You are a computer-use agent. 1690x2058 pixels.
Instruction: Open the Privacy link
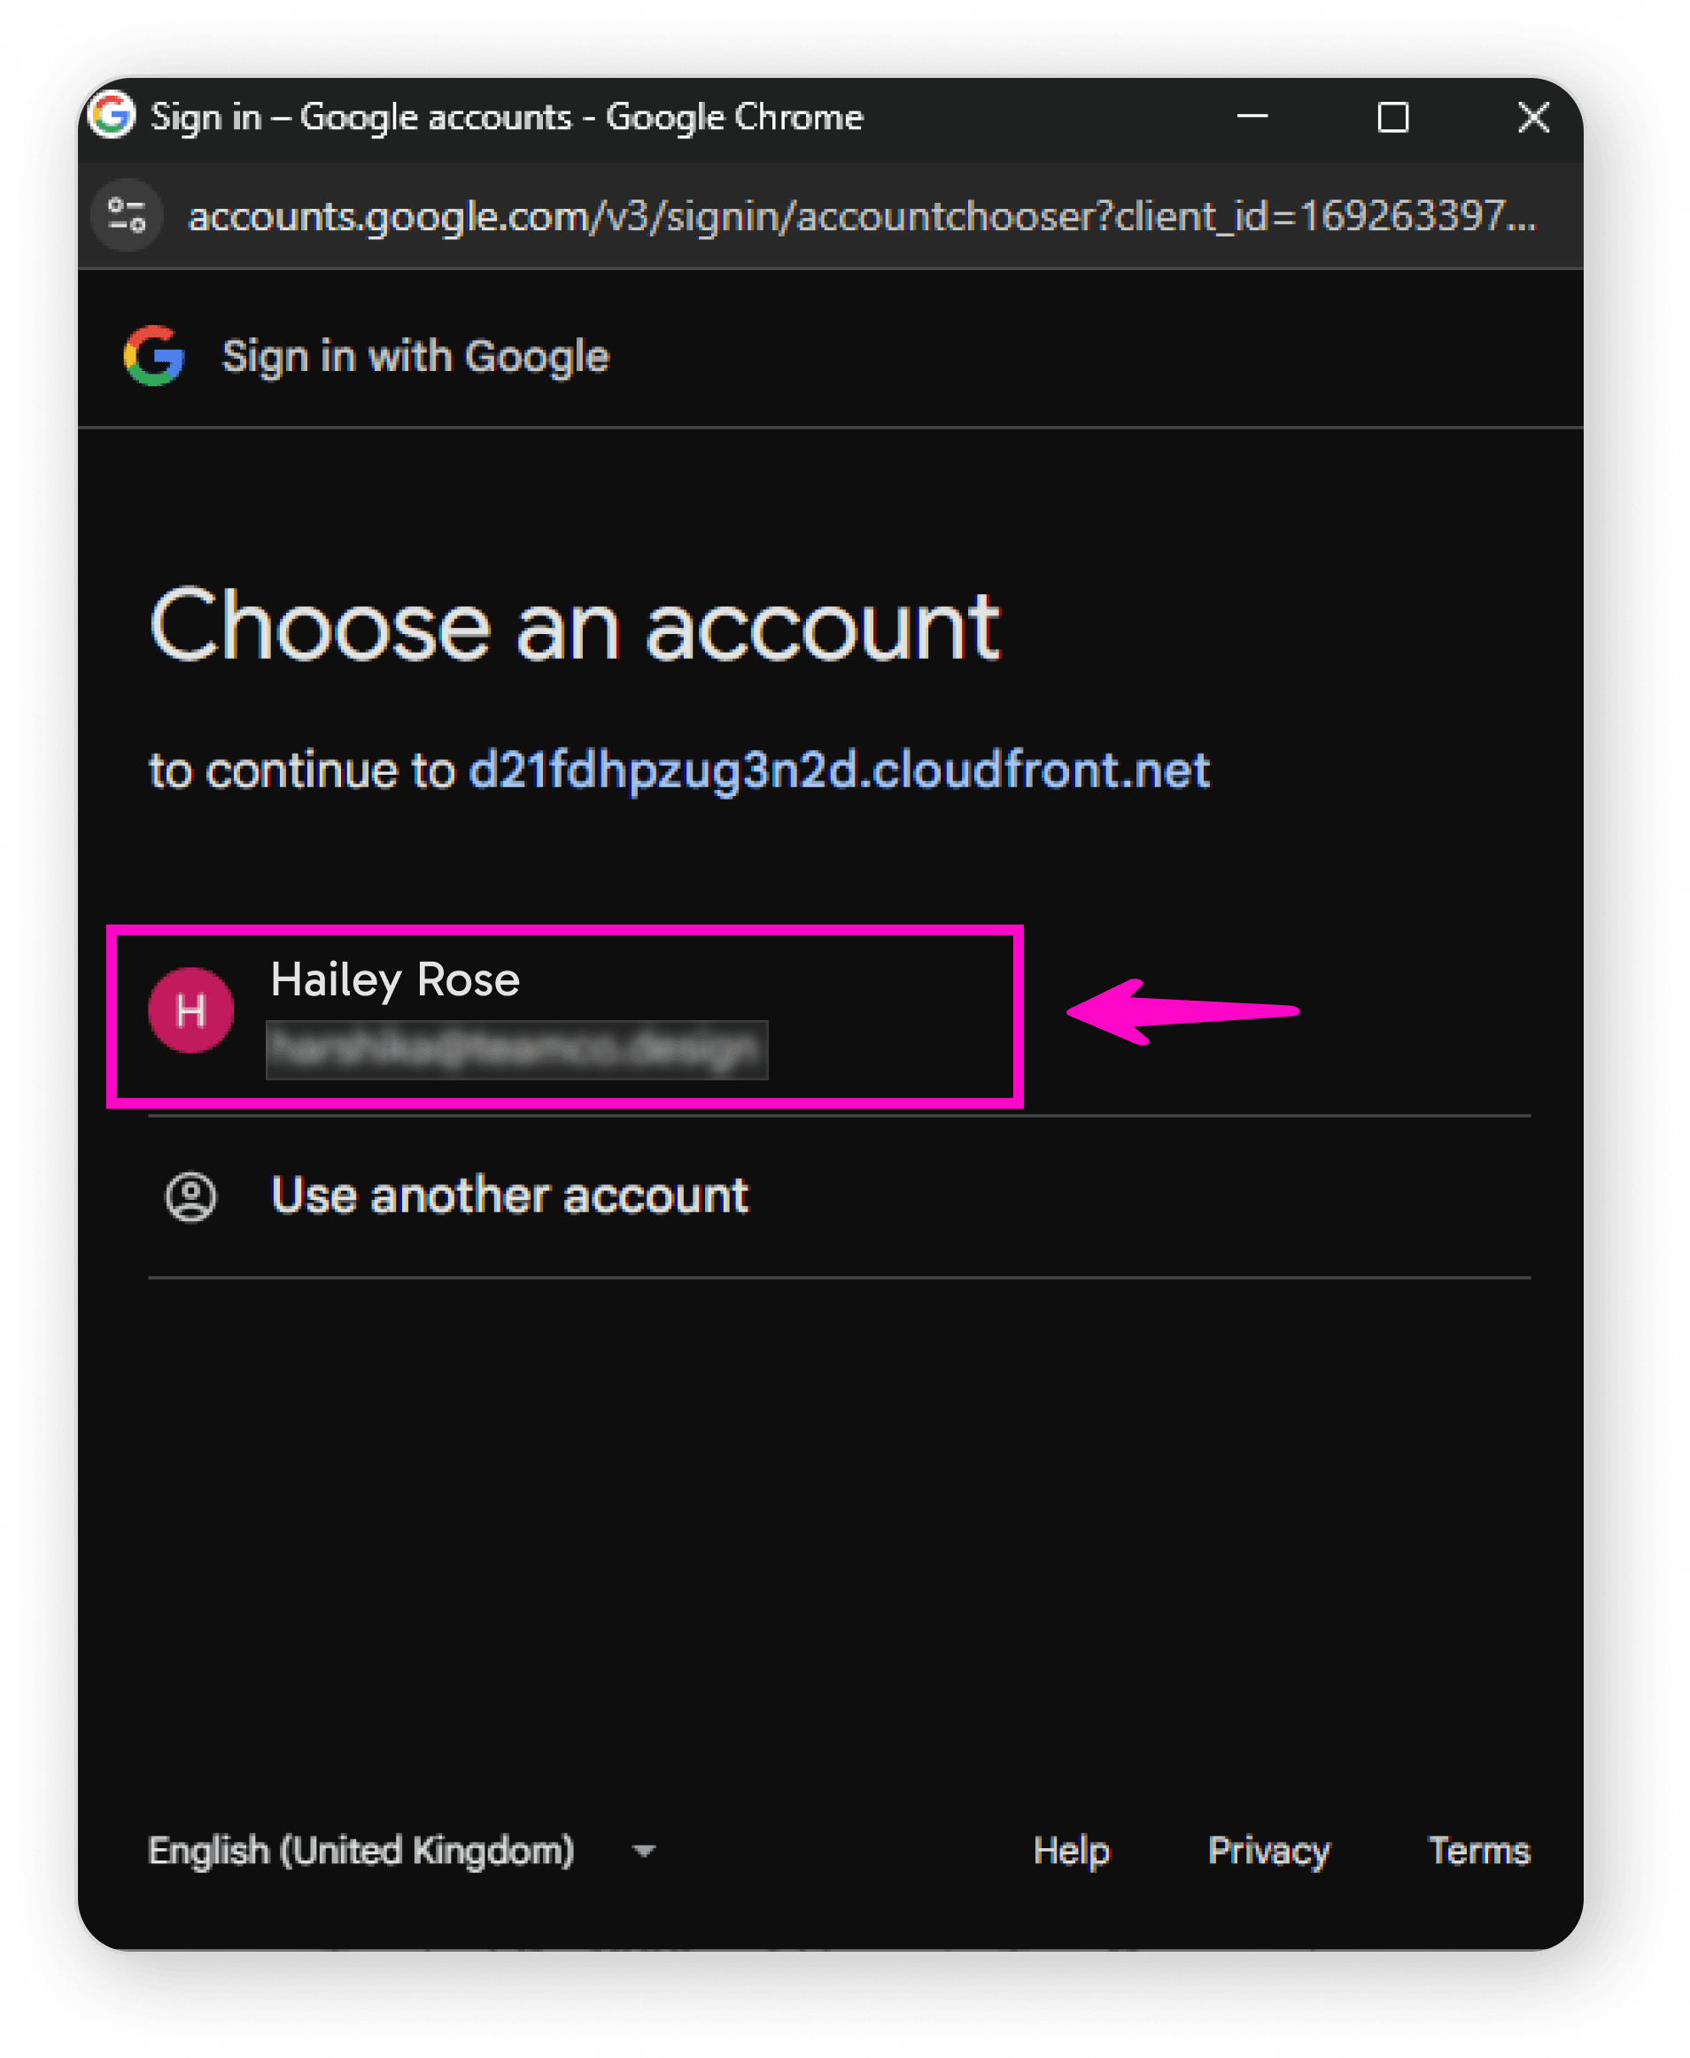click(x=1268, y=1850)
